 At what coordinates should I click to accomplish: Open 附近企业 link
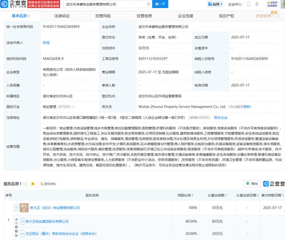click(x=221, y=118)
